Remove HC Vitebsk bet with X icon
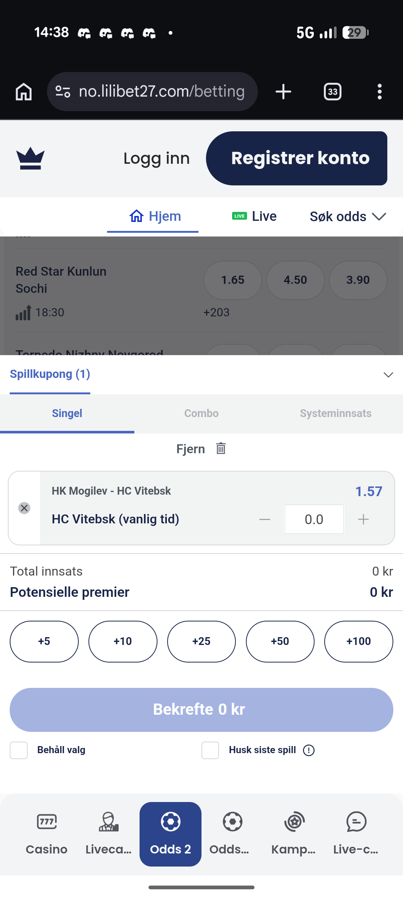Image resolution: width=403 pixels, height=899 pixels. coord(24,508)
